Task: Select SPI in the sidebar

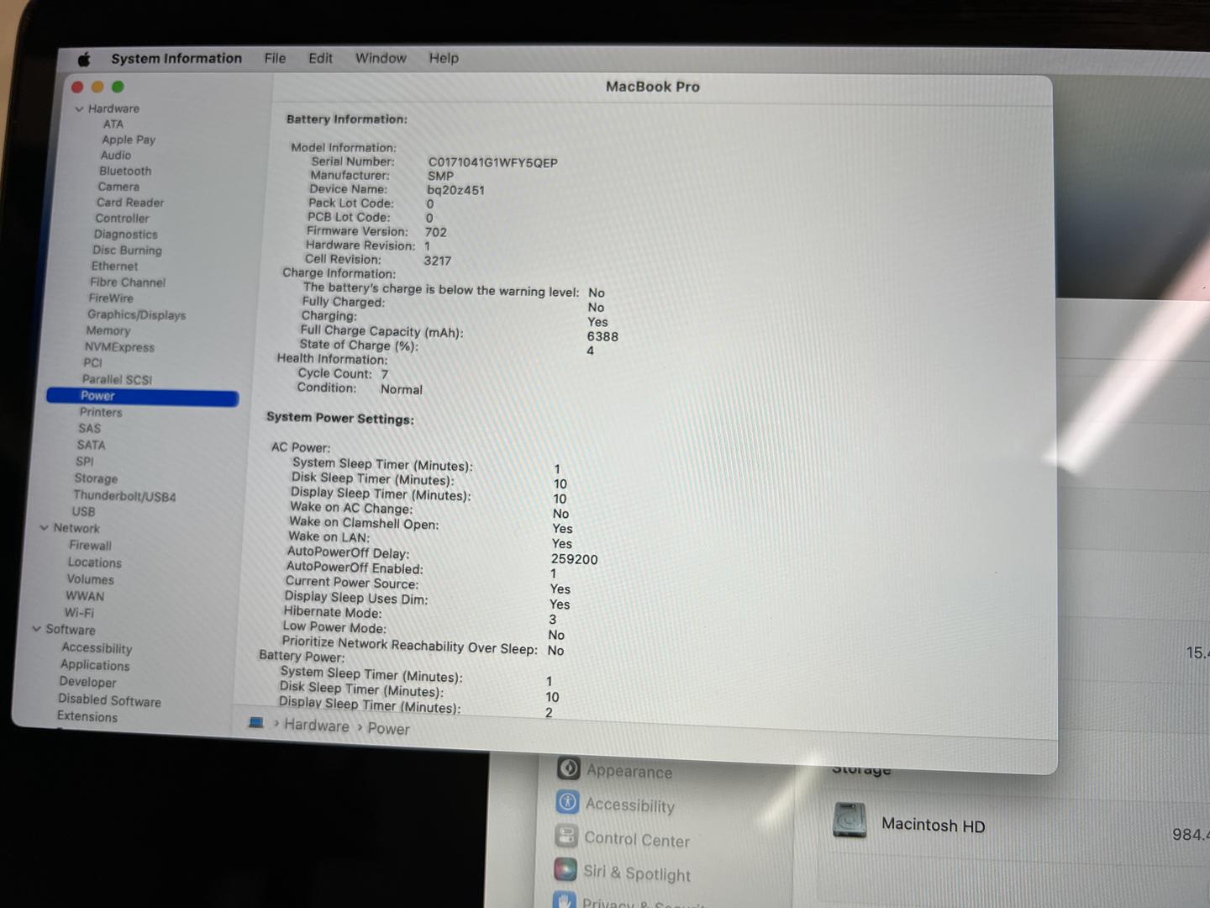Action: coord(84,462)
